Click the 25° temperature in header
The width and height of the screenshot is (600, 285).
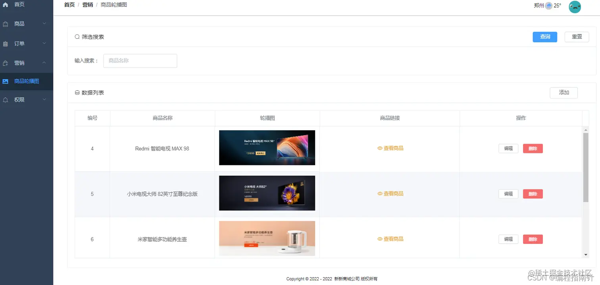click(558, 6)
